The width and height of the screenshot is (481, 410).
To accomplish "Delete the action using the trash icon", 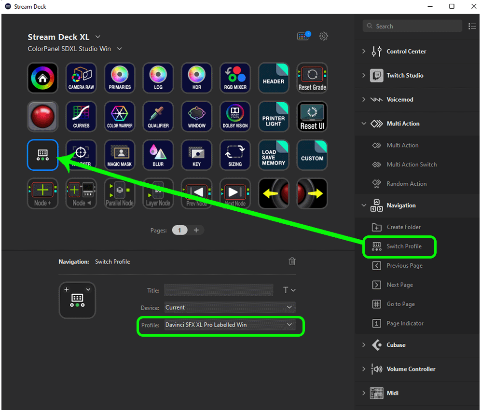I will point(292,261).
